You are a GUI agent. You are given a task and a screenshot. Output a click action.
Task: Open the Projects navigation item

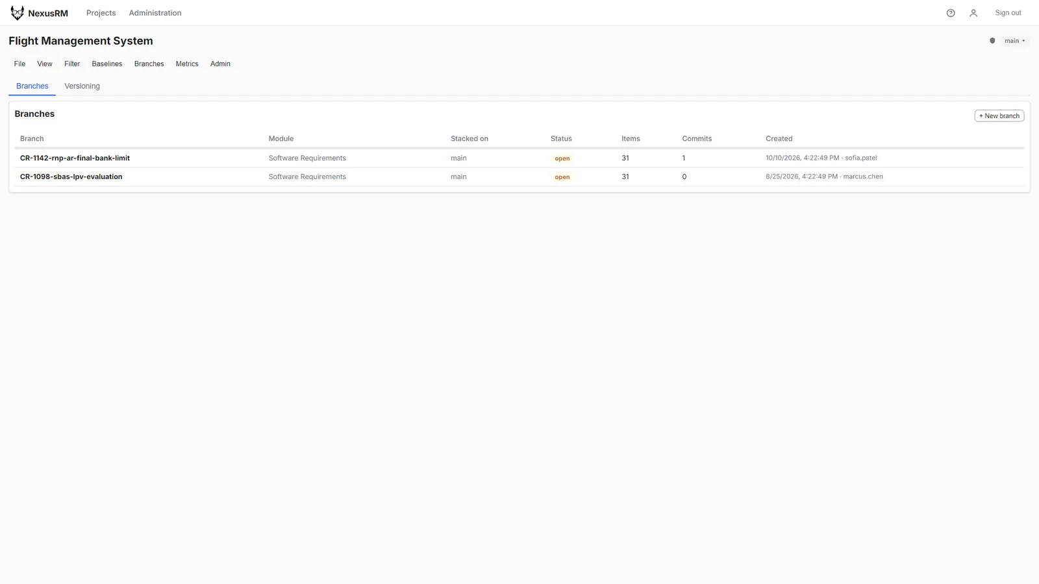pyautogui.click(x=101, y=13)
